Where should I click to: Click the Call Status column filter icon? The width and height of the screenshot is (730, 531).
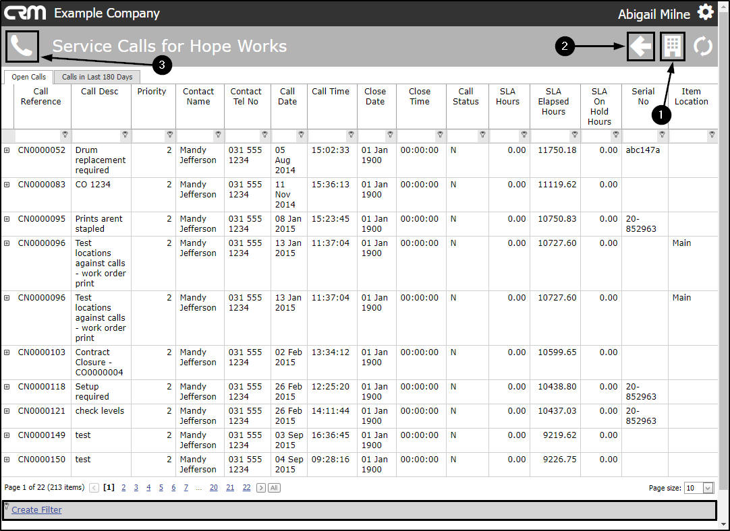coord(482,134)
